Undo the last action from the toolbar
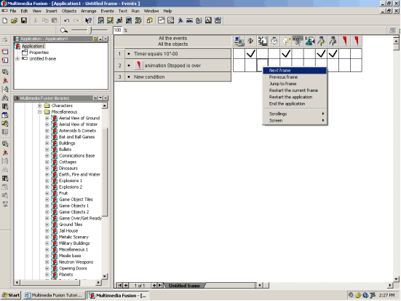The height and width of the screenshot is (301, 401). point(67,20)
